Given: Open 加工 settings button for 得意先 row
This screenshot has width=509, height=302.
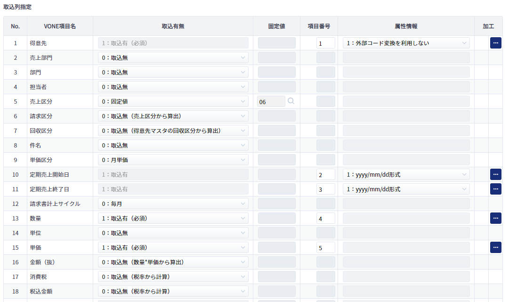Looking at the screenshot, I should (495, 43).
